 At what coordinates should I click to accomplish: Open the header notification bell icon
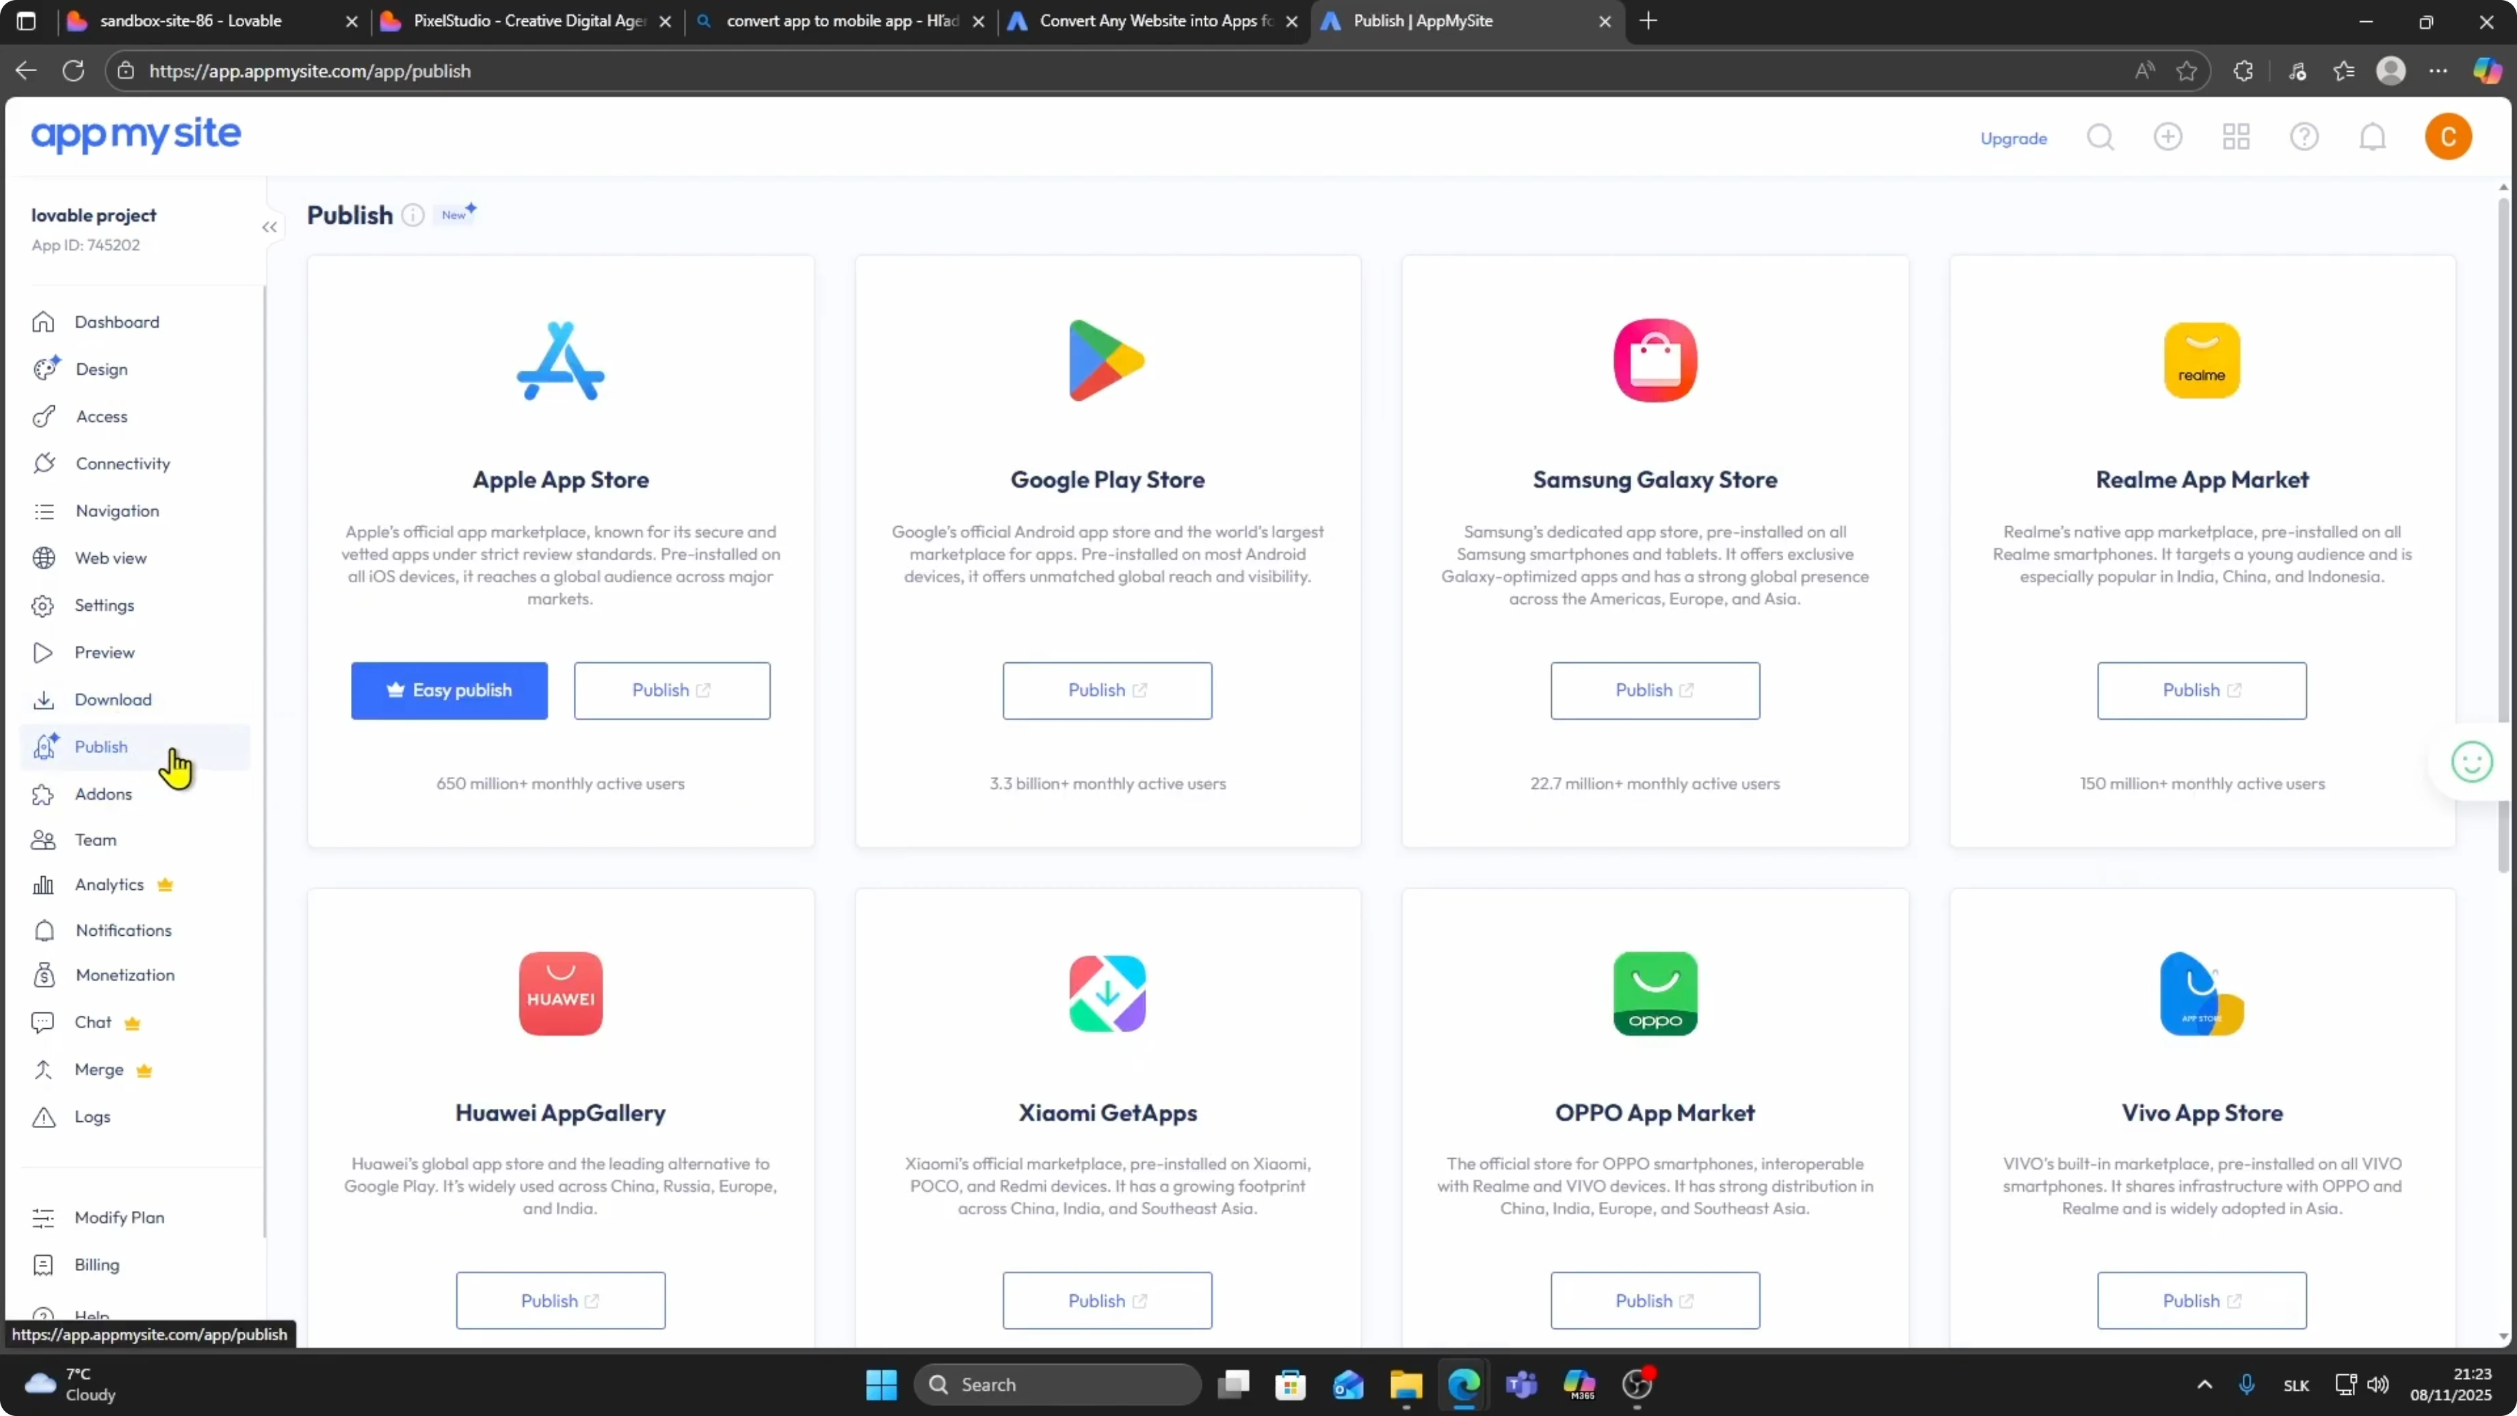(x=2373, y=137)
